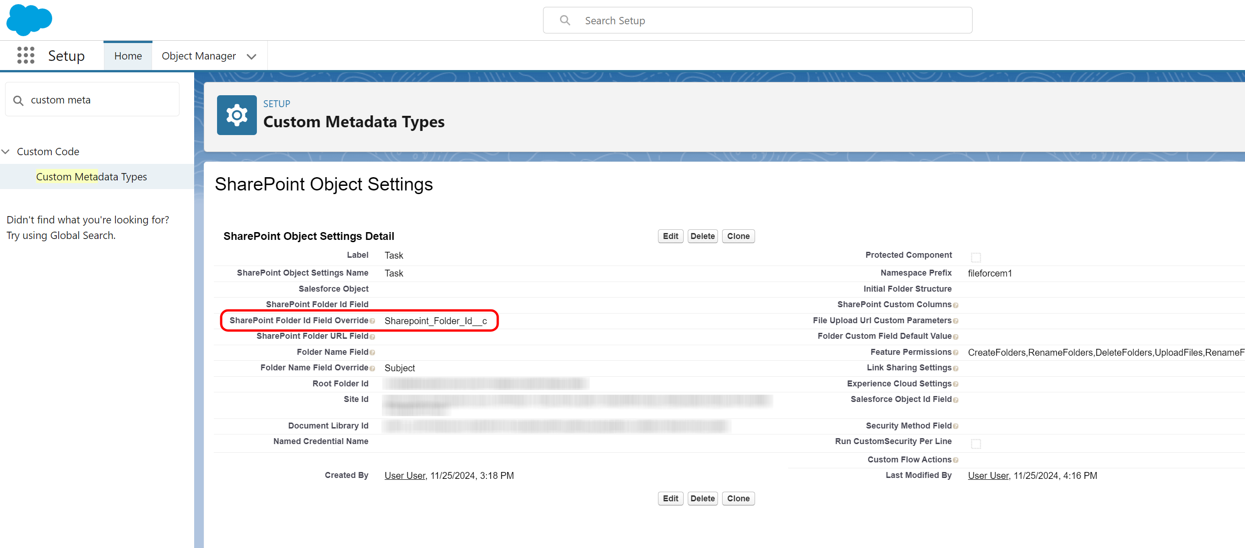Click the top Delete button
The image size is (1245, 548).
click(x=702, y=236)
